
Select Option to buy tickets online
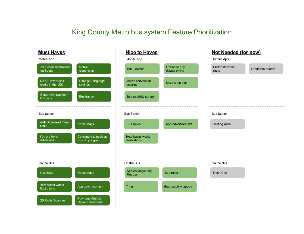click(x=181, y=69)
